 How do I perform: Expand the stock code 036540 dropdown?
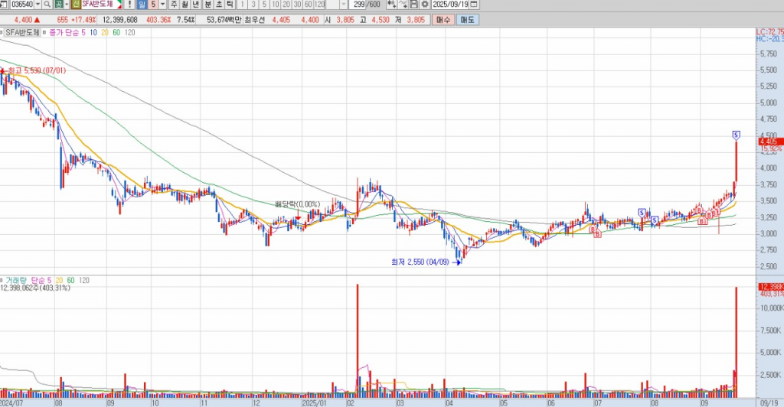tap(38, 5)
